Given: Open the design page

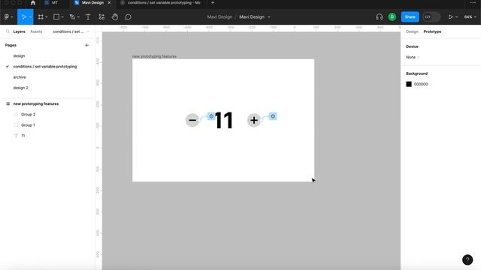Looking at the screenshot, I should (x=19, y=56).
